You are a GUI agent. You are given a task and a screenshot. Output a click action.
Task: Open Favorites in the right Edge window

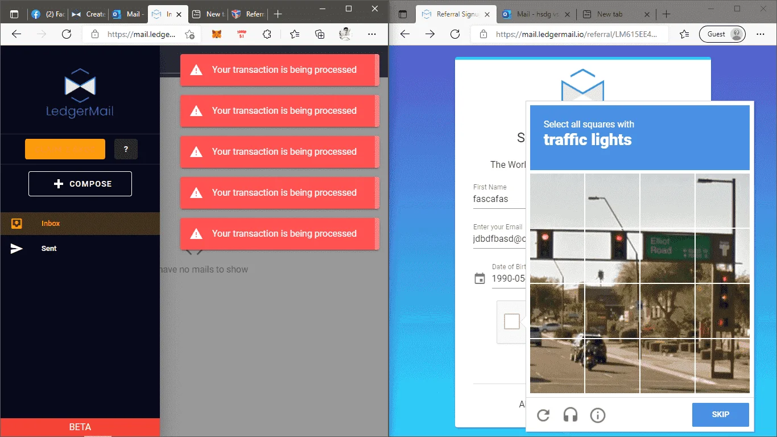pyautogui.click(x=684, y=34)
